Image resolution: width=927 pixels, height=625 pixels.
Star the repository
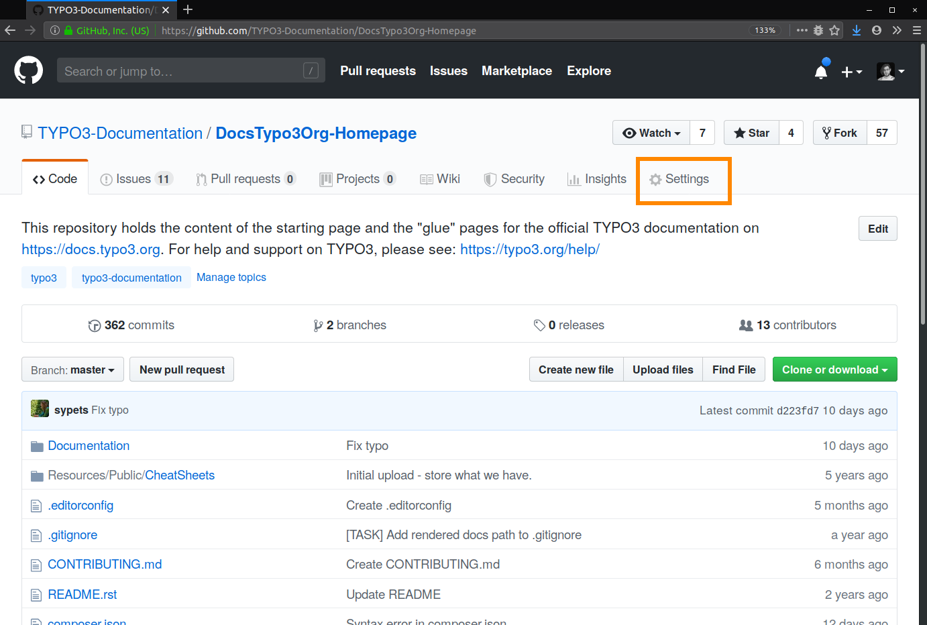(751, 133)
